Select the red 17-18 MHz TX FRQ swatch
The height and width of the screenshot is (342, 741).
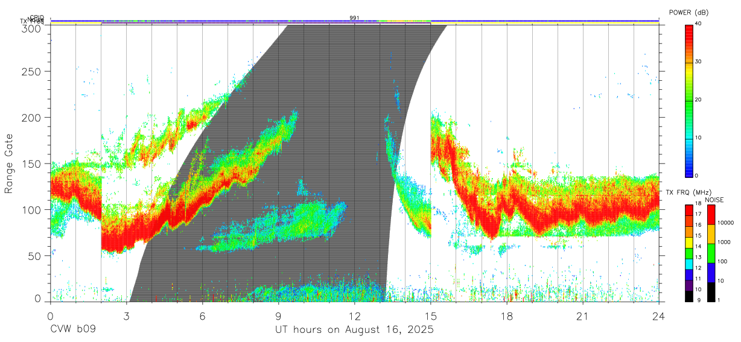689,211
